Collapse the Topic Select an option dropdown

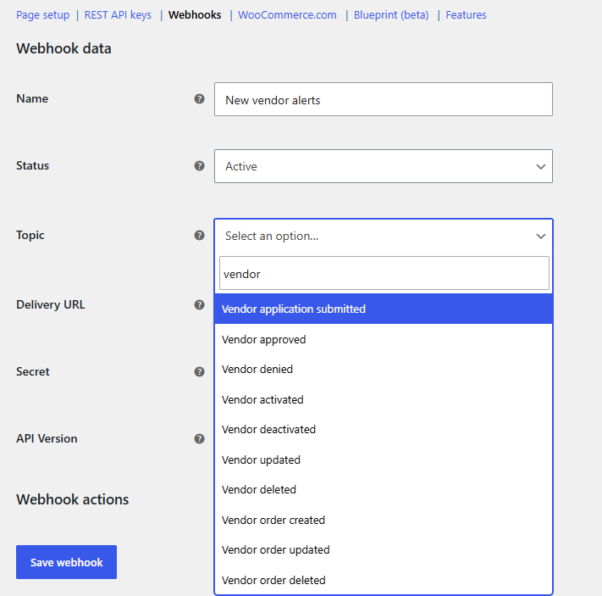coord(384,236)
